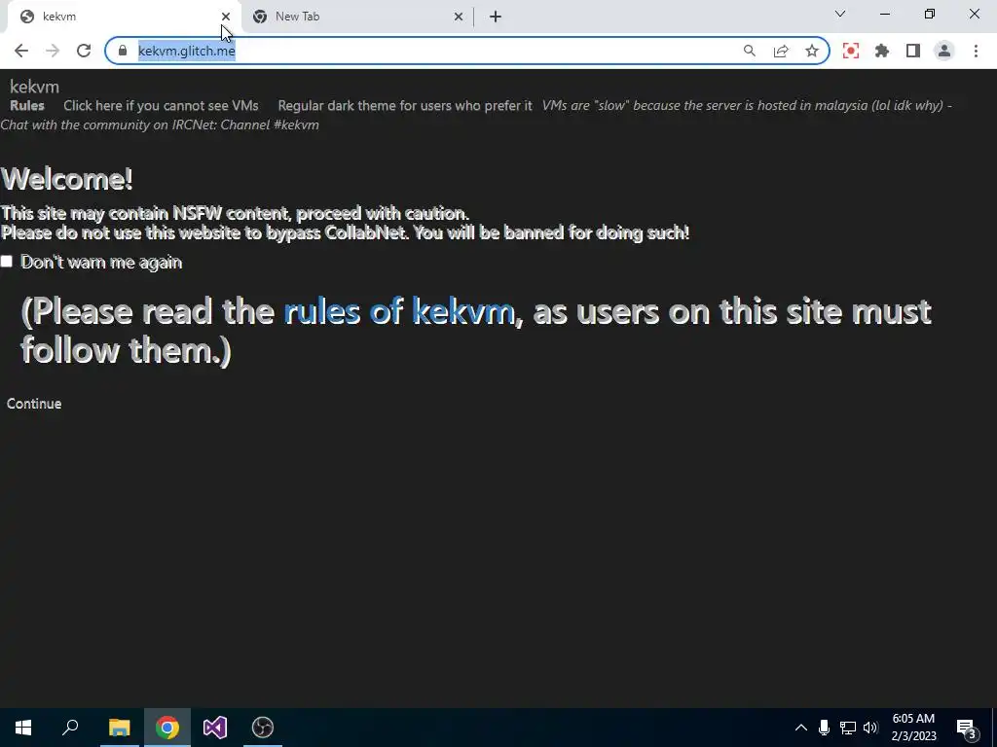The width and height of the screenshot is (997, 747).
Task: Click the kekvm site title
Action: 34,87
